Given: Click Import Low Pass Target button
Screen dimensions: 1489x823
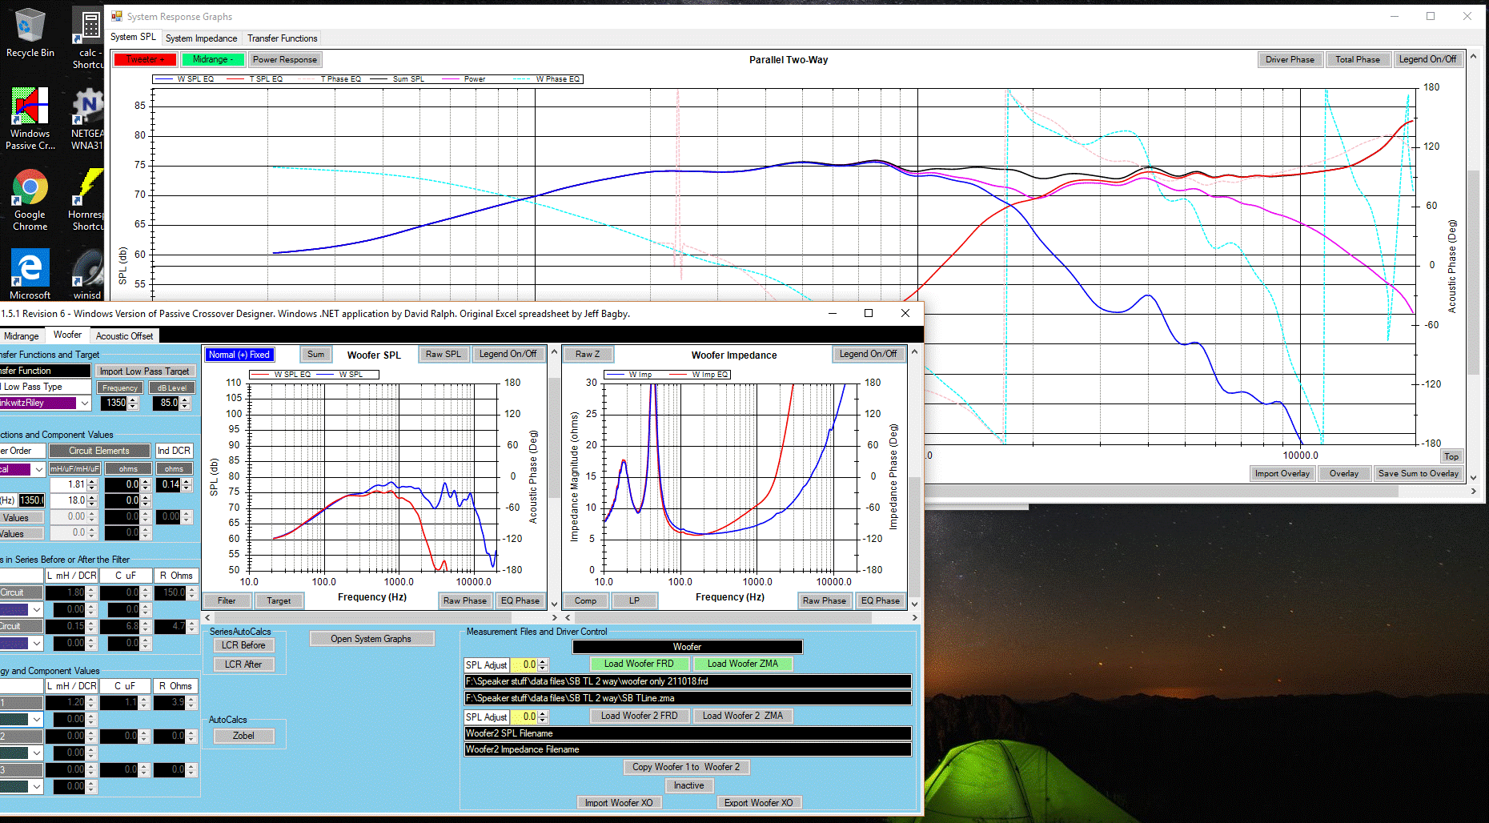Looking at the screenshot, I should 144,371.
